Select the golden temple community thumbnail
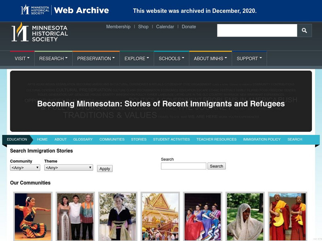Screen dimensions: 322x241 [160, 216]
